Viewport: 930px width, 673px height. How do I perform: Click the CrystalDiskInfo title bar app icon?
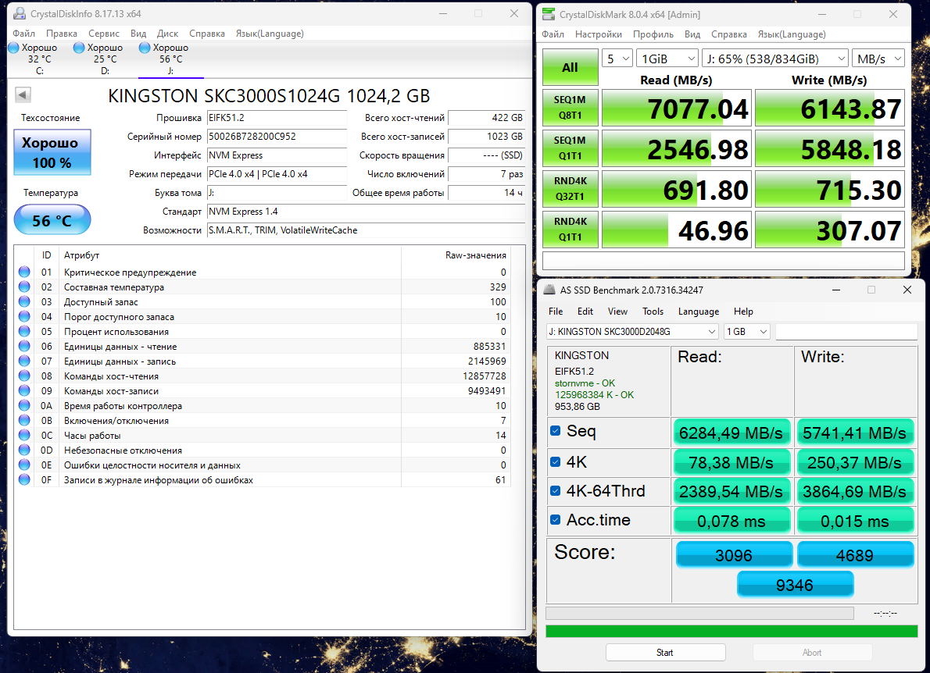coord(19,13)
